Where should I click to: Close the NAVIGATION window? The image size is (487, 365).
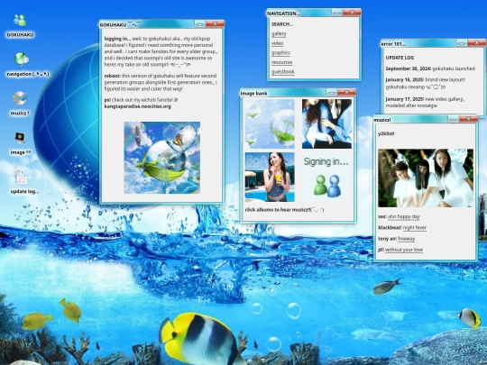click(352, 13)
